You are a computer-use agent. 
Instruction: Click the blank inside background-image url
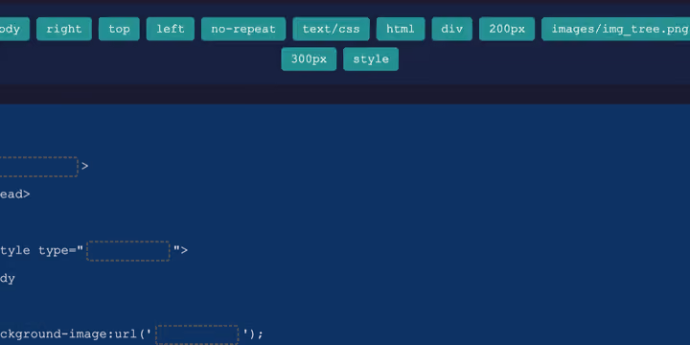click(x=197, y=334)
